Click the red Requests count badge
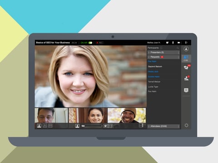218x163 pixels. (x=162, y=57)
